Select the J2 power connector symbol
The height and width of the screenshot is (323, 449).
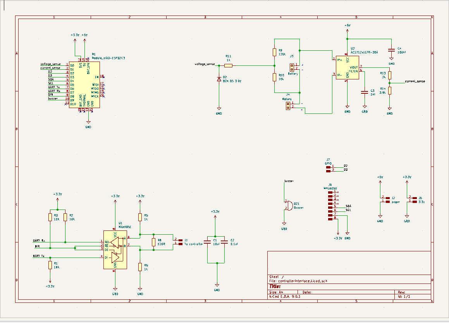pyautogui.click(x=388, y=199)
